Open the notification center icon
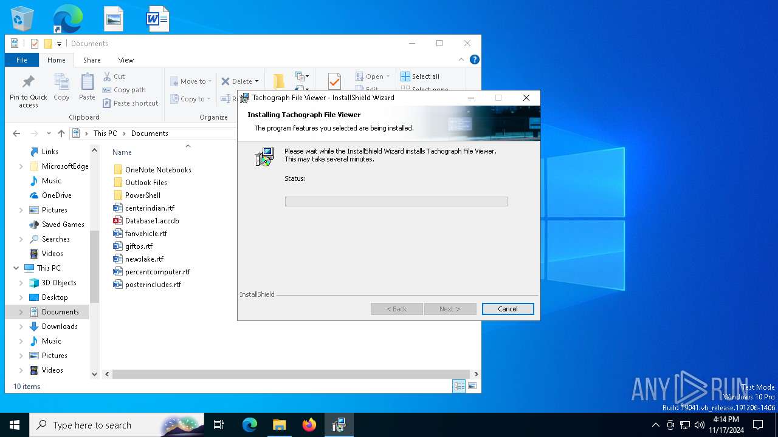 pyautogui.click(x=758, y=425)
